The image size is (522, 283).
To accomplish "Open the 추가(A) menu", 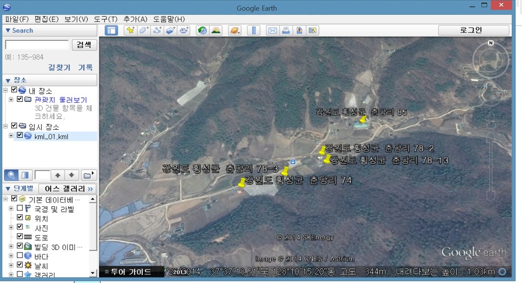I will 136,19.
